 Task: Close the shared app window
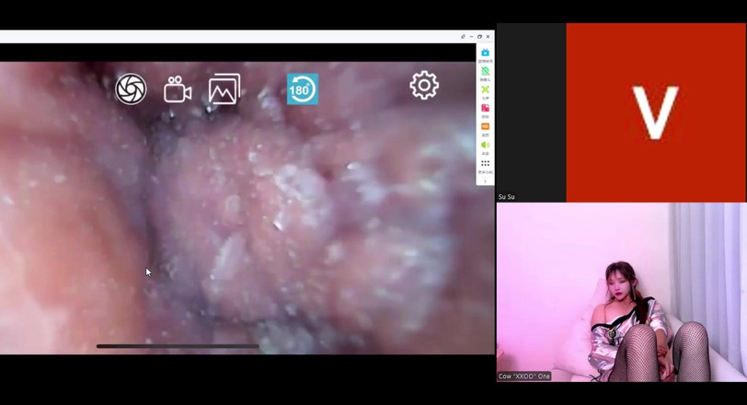[488, 37]
